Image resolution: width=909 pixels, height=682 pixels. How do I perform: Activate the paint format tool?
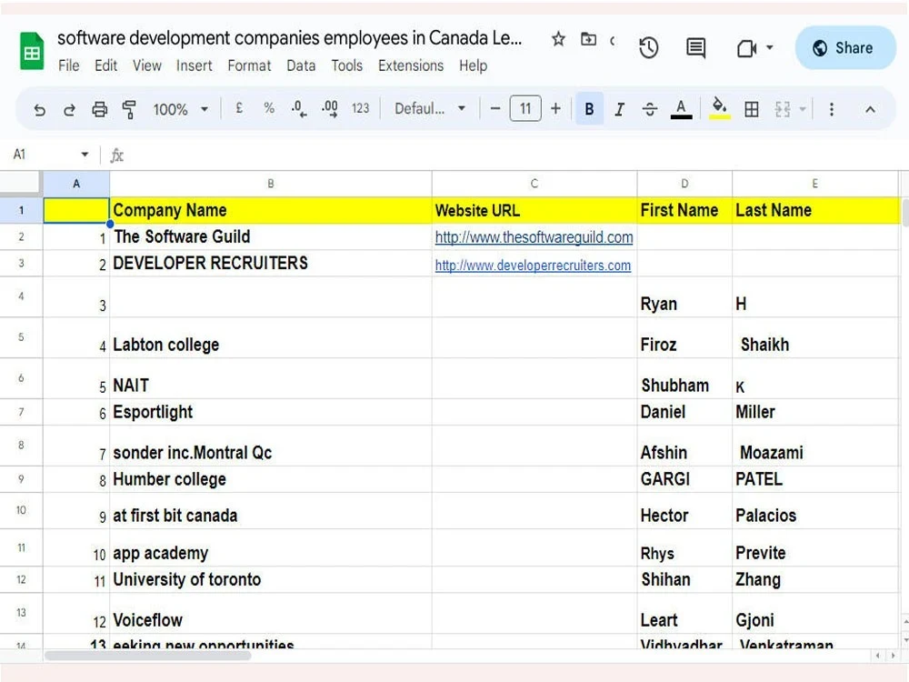[x=129, y=109]
